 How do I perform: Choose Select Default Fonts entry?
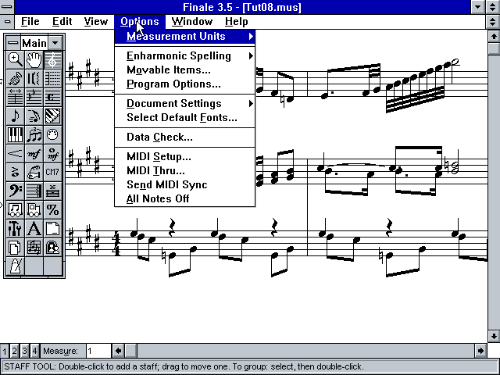(x=185, y=118)
